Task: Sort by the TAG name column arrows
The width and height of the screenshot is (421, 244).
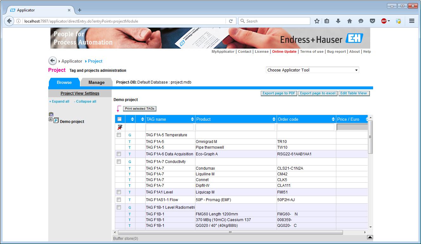Action: pos(192,119)
